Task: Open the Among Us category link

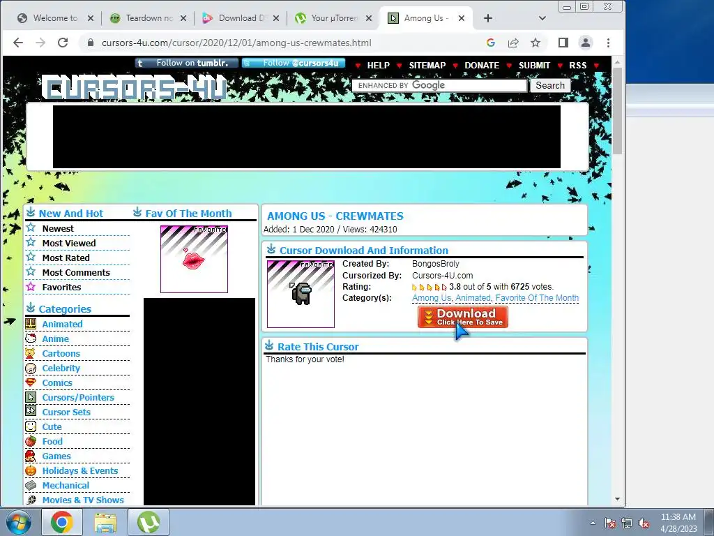Action: tap(431, 298)
